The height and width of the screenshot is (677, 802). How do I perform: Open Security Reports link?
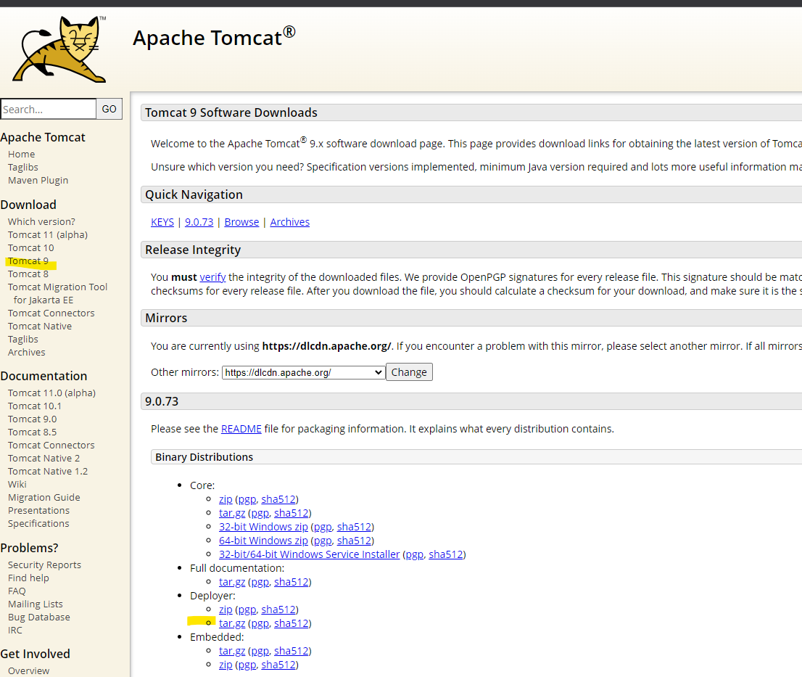pyautogui.click(x=44, y=565)
